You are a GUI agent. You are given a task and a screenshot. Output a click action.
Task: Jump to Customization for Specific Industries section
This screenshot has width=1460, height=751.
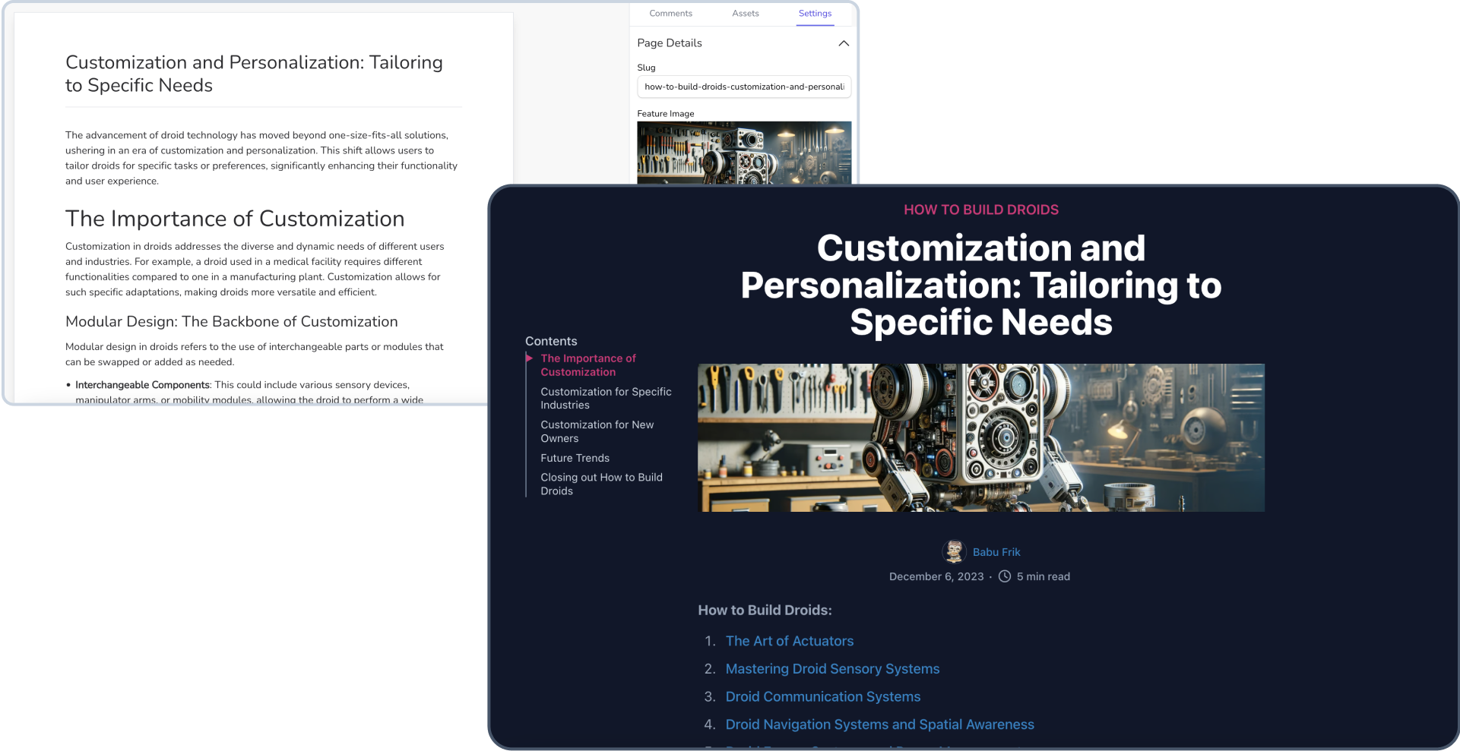click(x=605, y=398)
